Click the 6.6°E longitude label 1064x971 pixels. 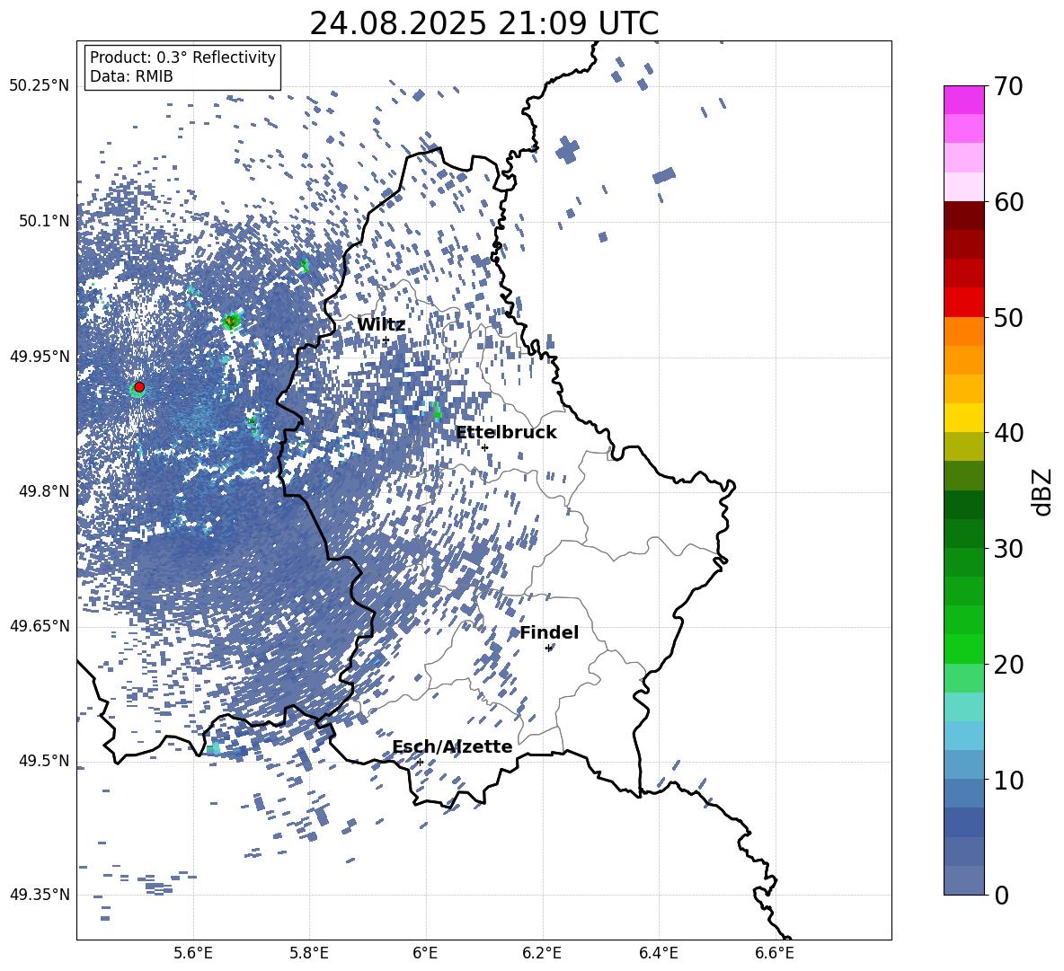point(775,953)
